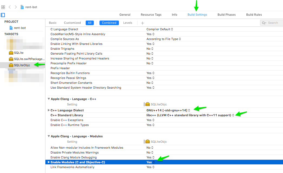Select Link Frameworks Automatically setting name
283x173 pixels.
(72, 167)
